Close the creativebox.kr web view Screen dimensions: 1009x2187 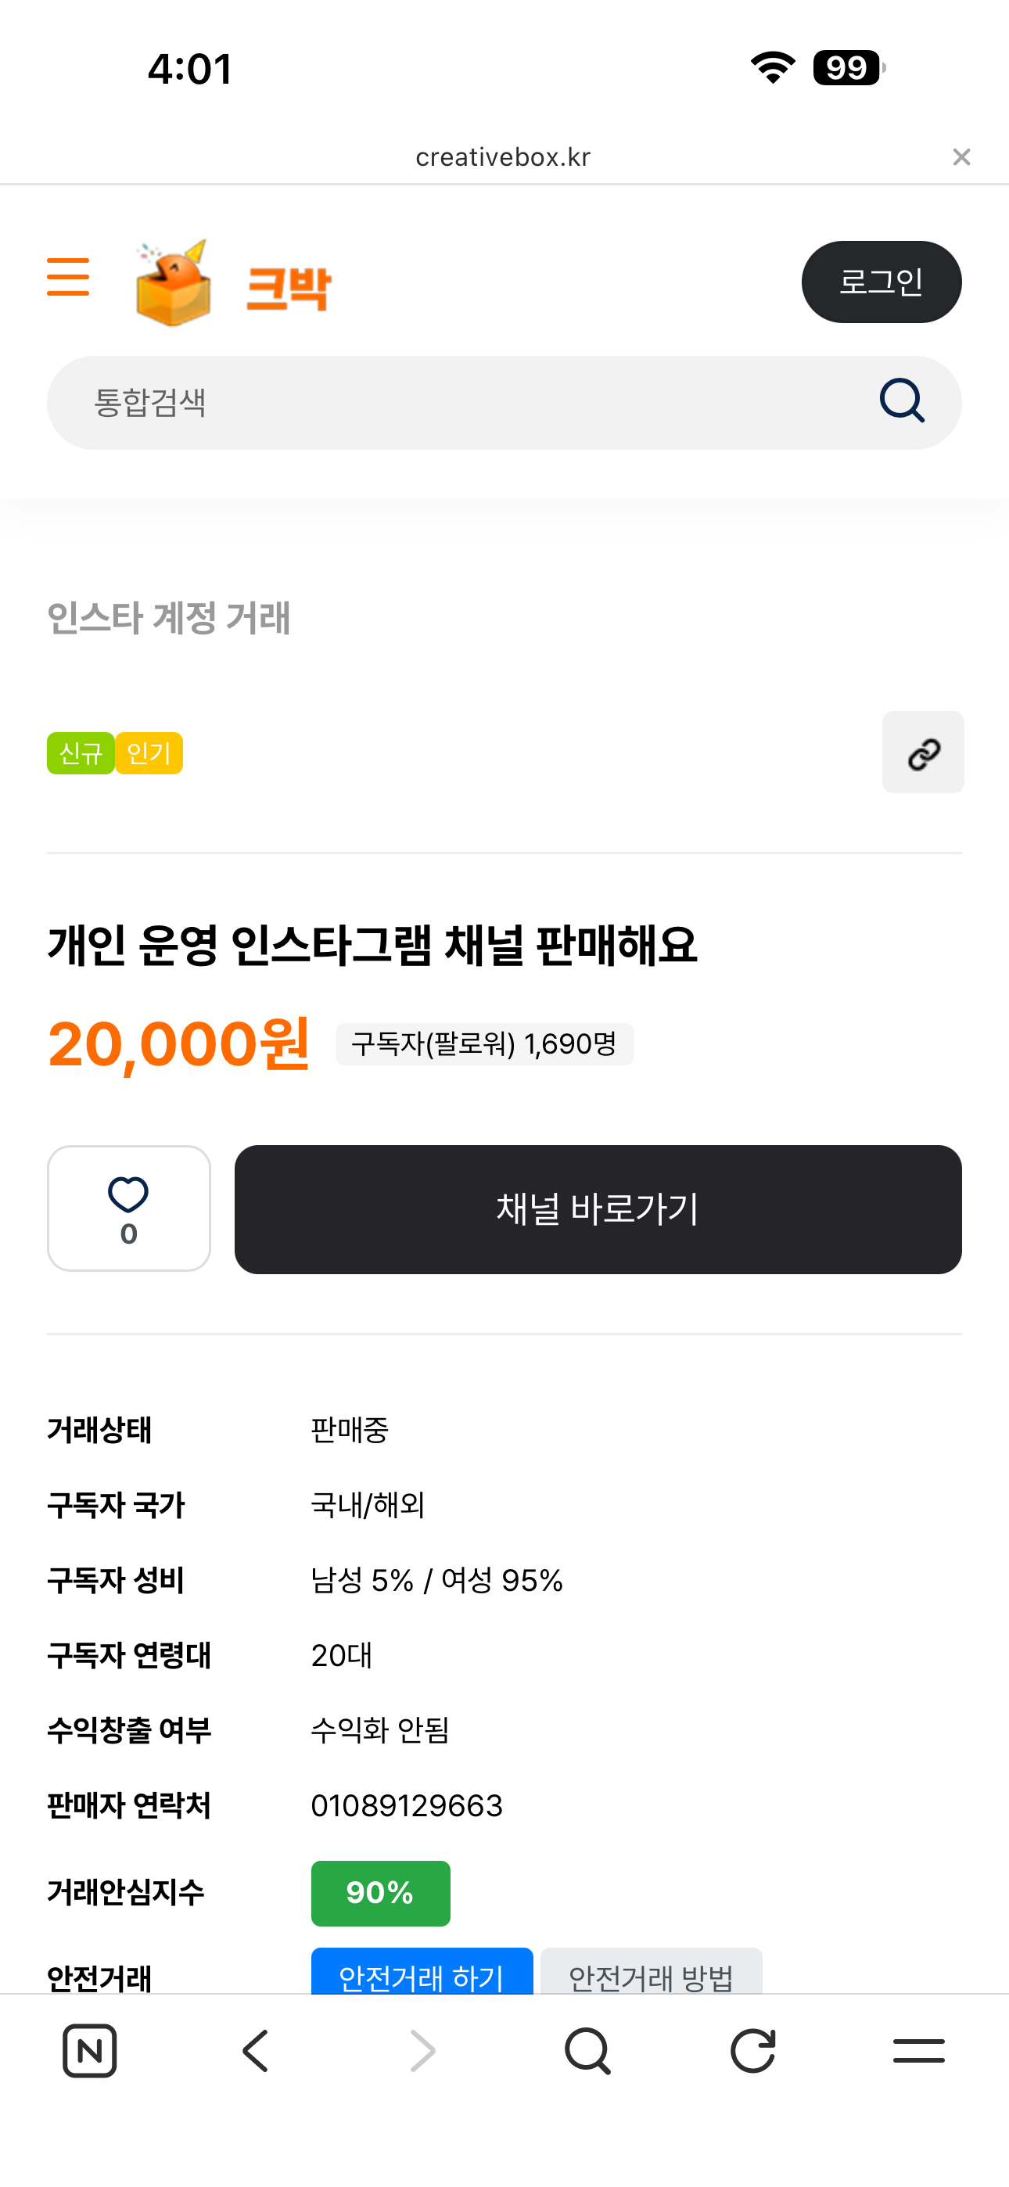point(961,157)
